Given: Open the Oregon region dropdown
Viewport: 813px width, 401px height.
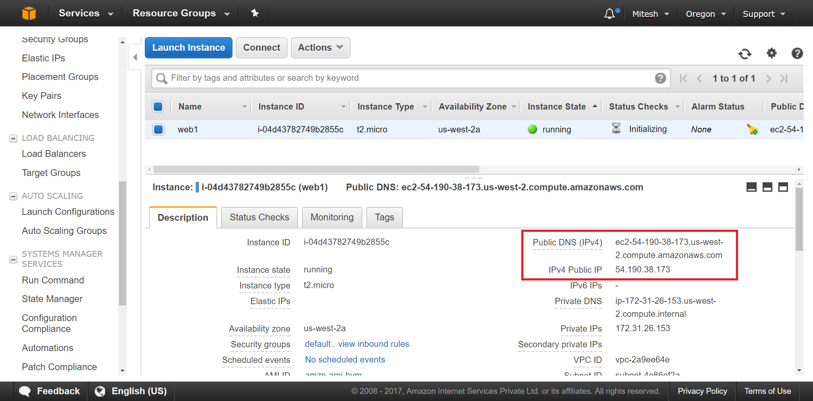Looking at the screenshot, I should pyautogui.click(x=706, y=14).
